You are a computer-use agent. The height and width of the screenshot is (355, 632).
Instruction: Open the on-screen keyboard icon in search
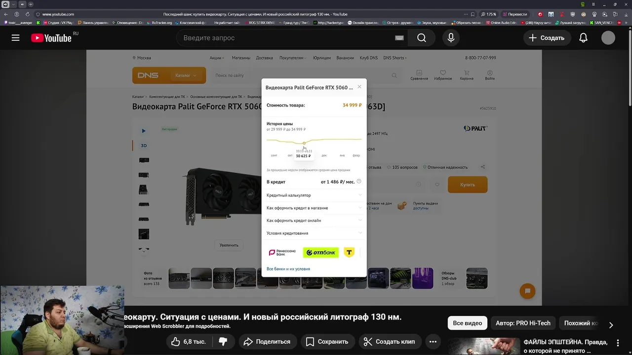point(399,38)
